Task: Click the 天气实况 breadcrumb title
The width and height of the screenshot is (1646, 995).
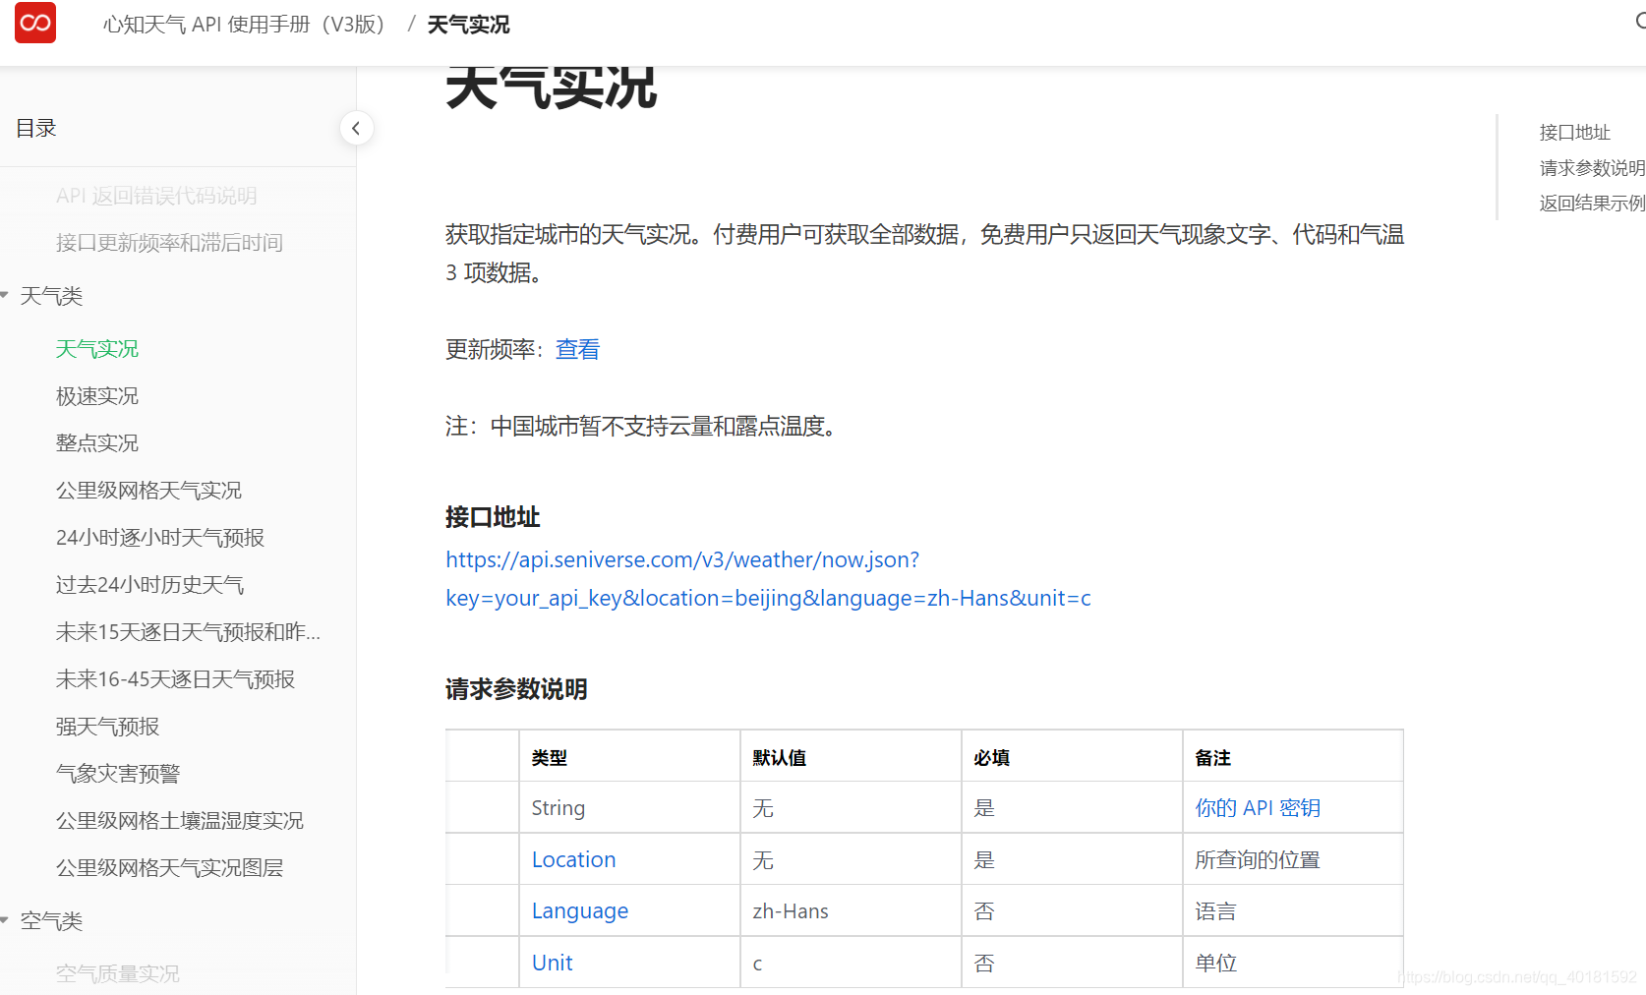Action: click(468, 25)
